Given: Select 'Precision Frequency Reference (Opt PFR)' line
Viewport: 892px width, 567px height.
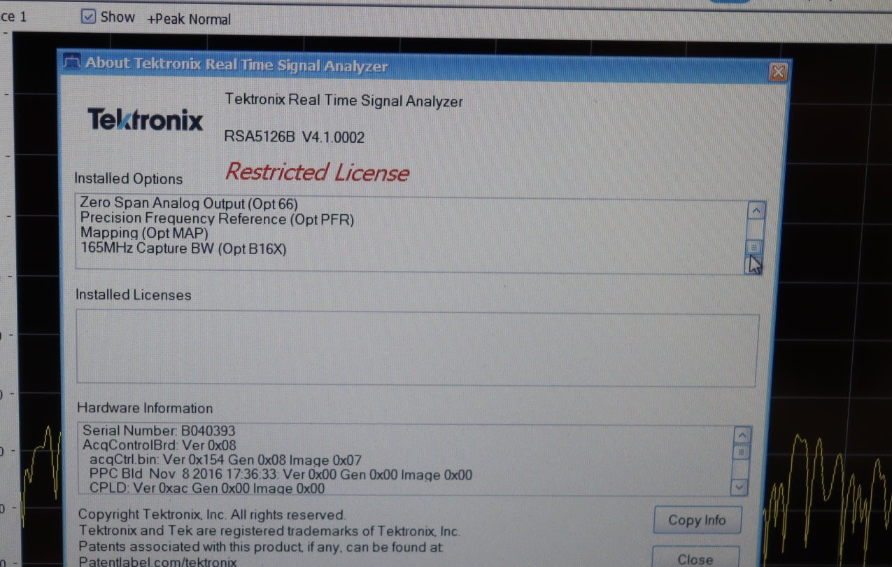Looking at the screenshot, I should 217,218.
